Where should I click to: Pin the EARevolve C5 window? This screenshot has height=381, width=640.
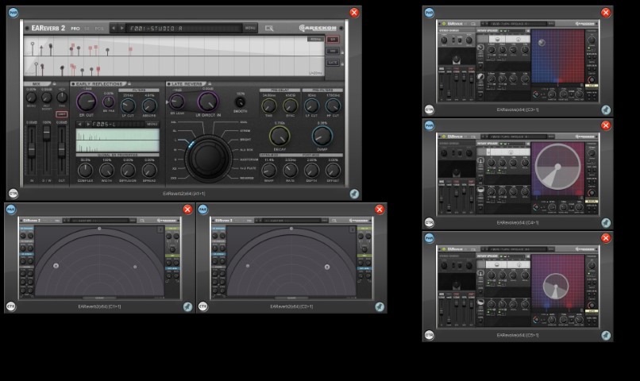click(606, 335)
